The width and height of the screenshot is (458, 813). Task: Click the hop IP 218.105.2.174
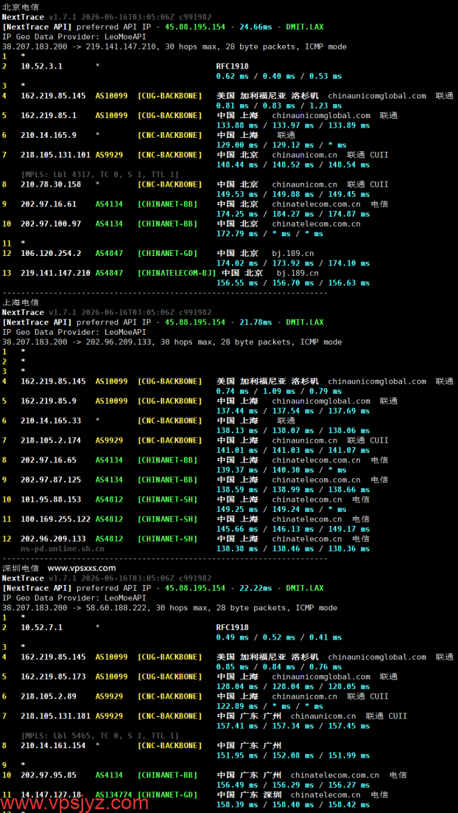point(51,440)
